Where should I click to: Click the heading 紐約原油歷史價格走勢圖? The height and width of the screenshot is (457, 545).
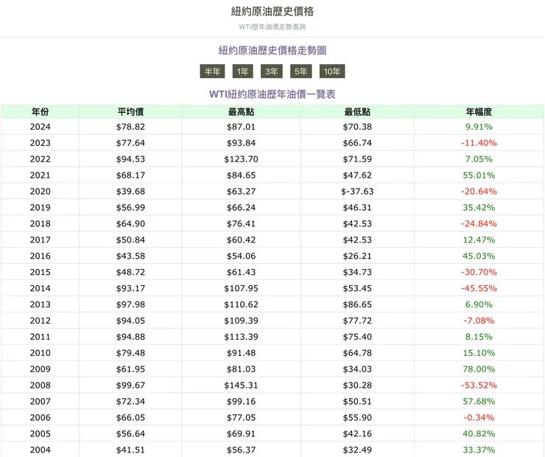click(x=272, y=50)
